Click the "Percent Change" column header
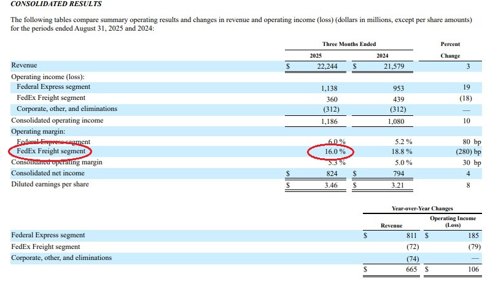 [x=450, y=50]
